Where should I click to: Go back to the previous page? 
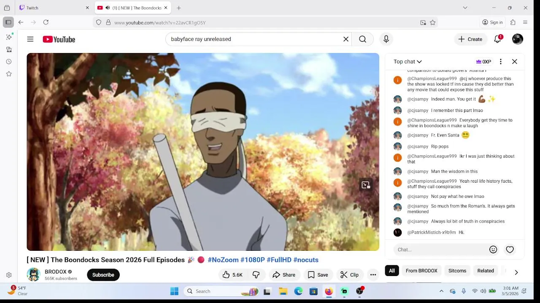coord(21,22)
